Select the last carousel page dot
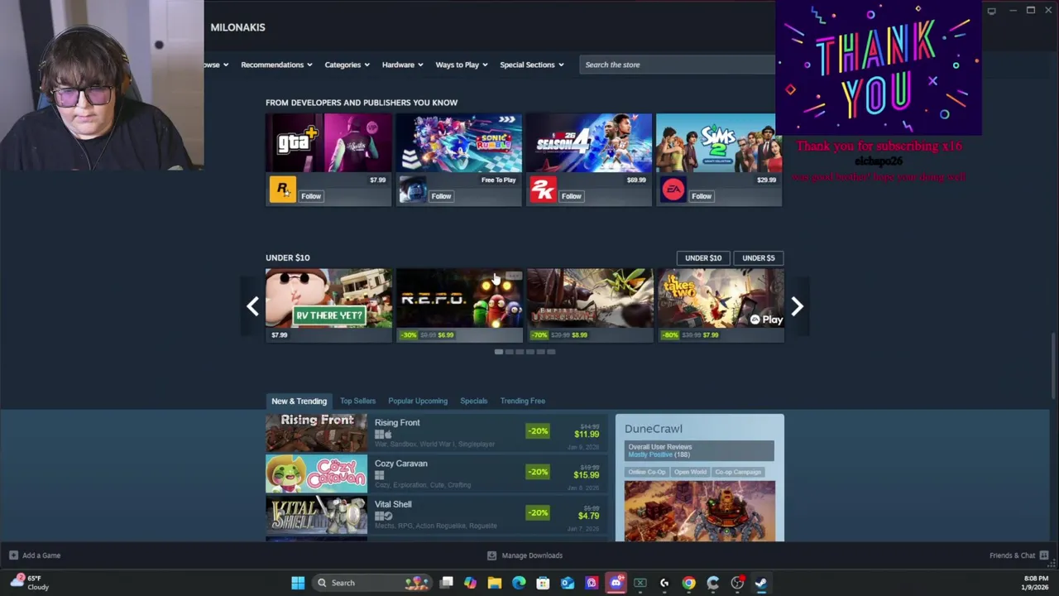The height and width of the screenshot is (596, 1059). pos(551,352)
